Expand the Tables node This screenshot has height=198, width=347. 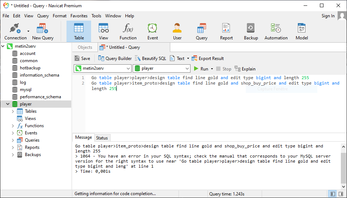click(x=13, y=111)
